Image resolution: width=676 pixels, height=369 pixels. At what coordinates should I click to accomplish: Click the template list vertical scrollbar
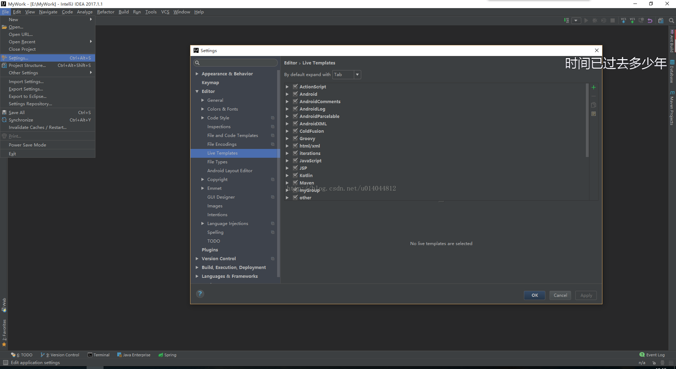tap(587, 120)
